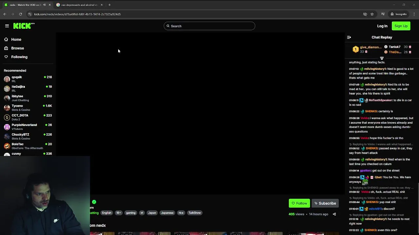The image size is (419, 235).
Task: Open recommended channel ChuckyBTZ
Action: [x=28, y=136]
